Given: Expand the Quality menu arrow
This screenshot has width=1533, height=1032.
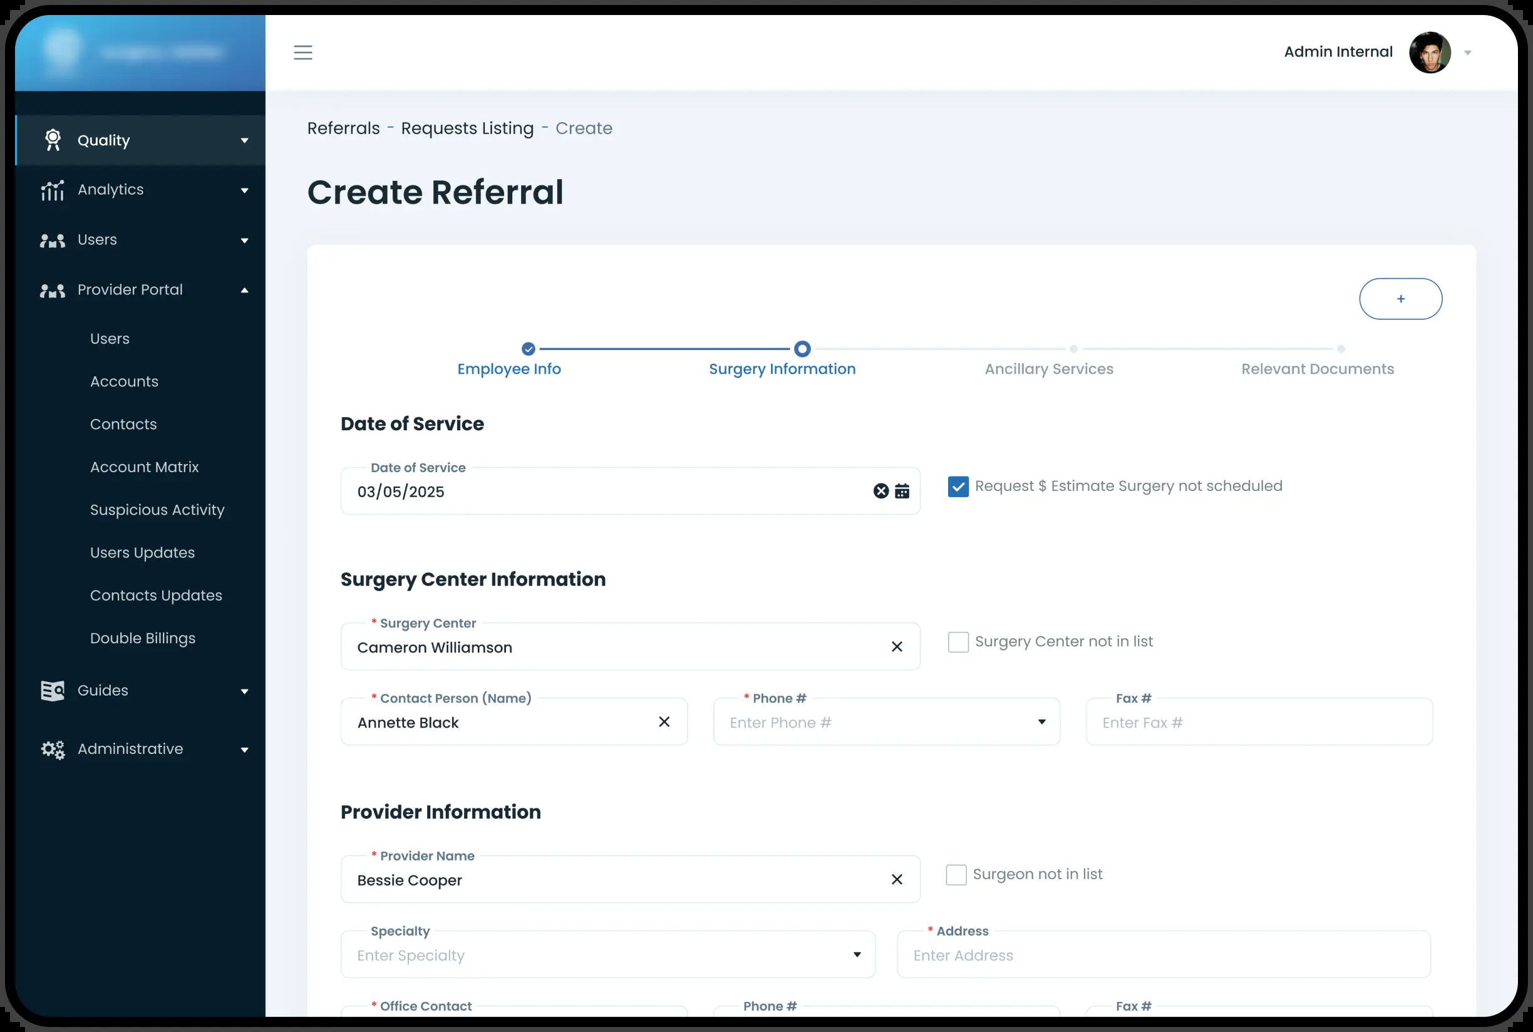Looking at the screenshot, I should point(244,140).
